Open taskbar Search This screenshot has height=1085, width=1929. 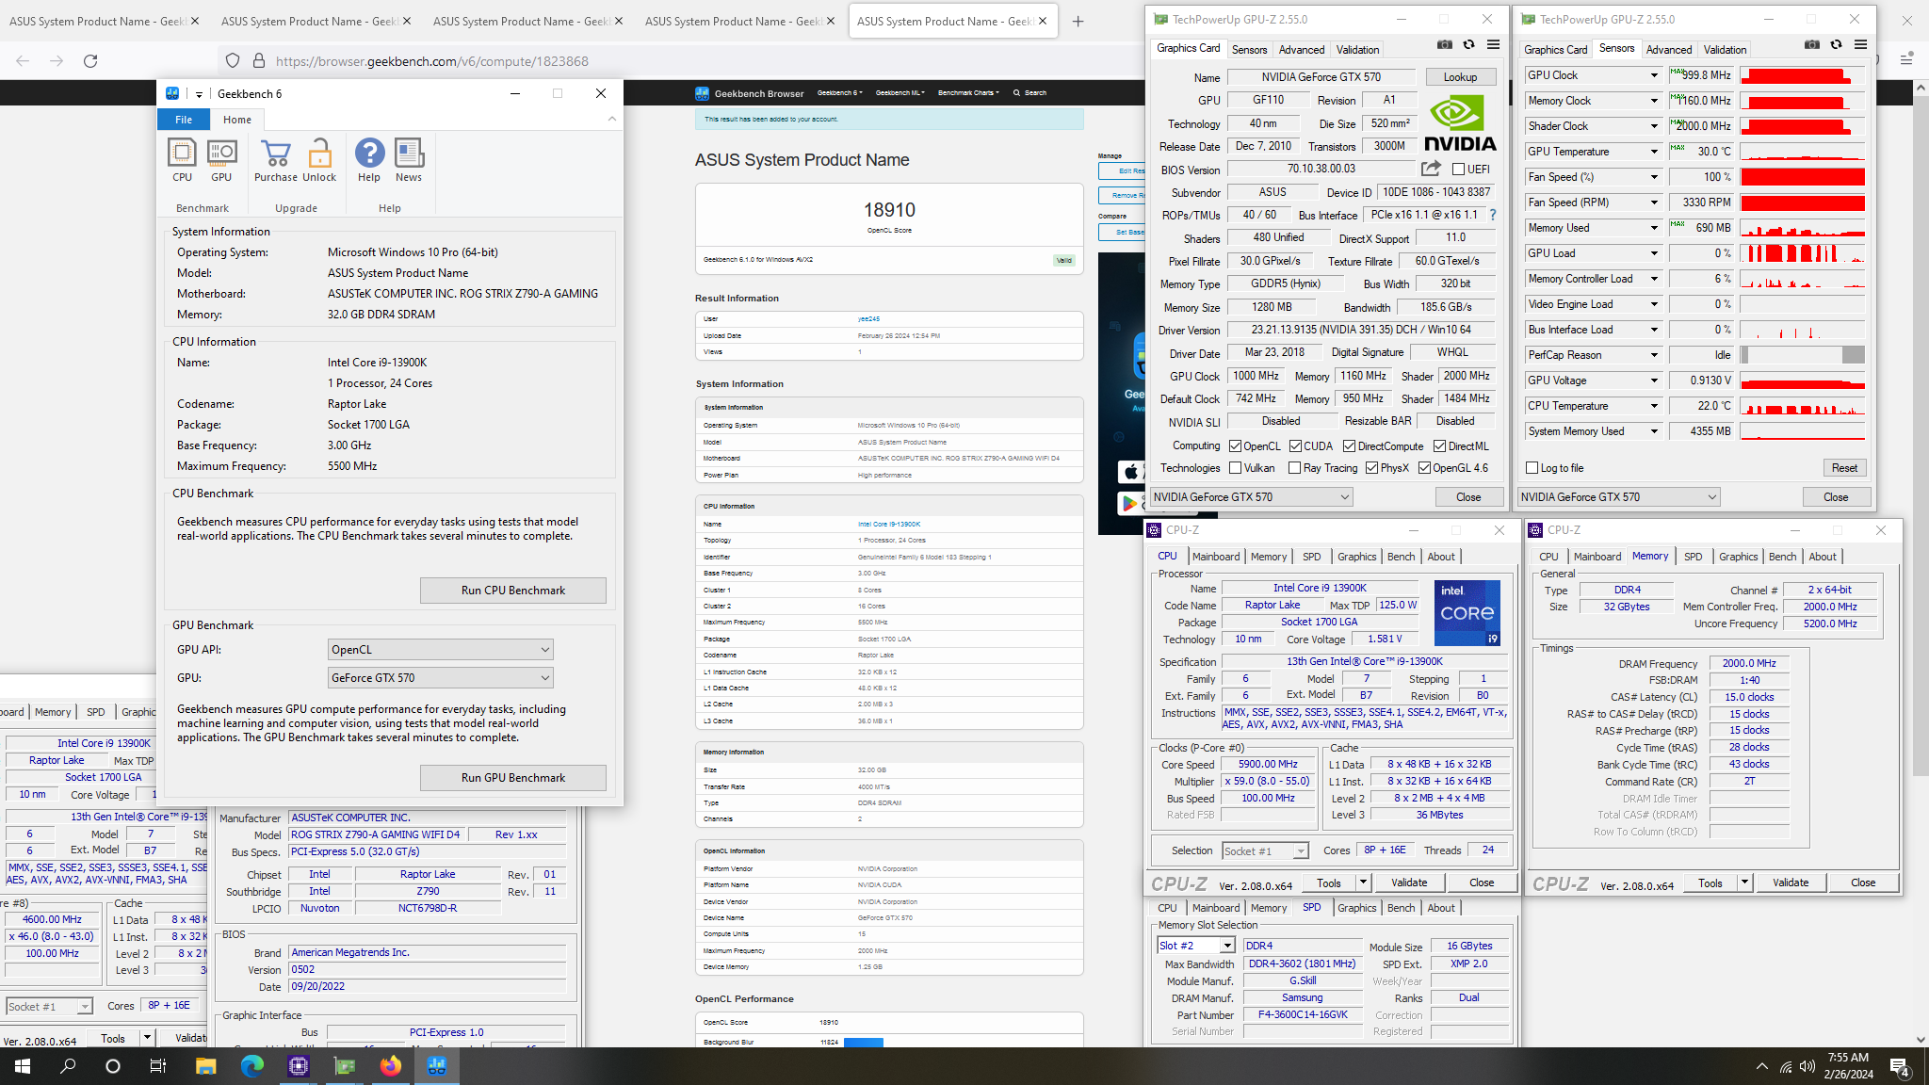[68, 1066]
